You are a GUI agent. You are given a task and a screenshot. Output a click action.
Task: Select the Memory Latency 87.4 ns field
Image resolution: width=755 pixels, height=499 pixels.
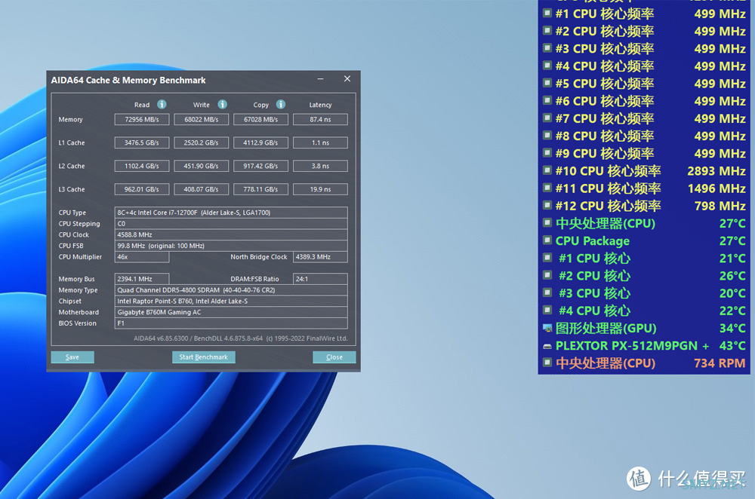[320, 119]
